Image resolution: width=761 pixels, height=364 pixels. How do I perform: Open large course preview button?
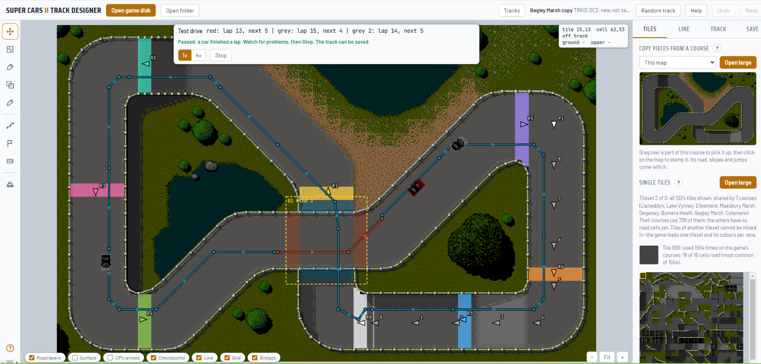coord(738,63)
